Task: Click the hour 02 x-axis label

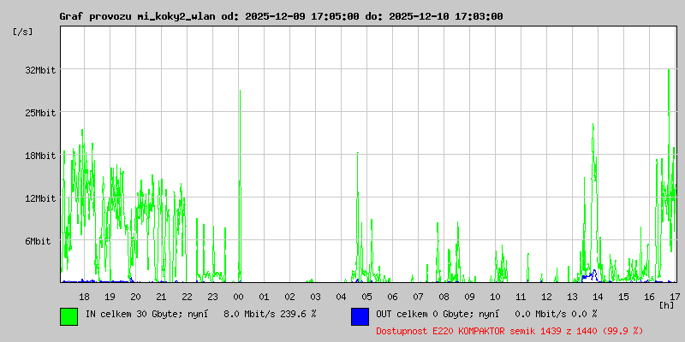Action: (290, 297)
